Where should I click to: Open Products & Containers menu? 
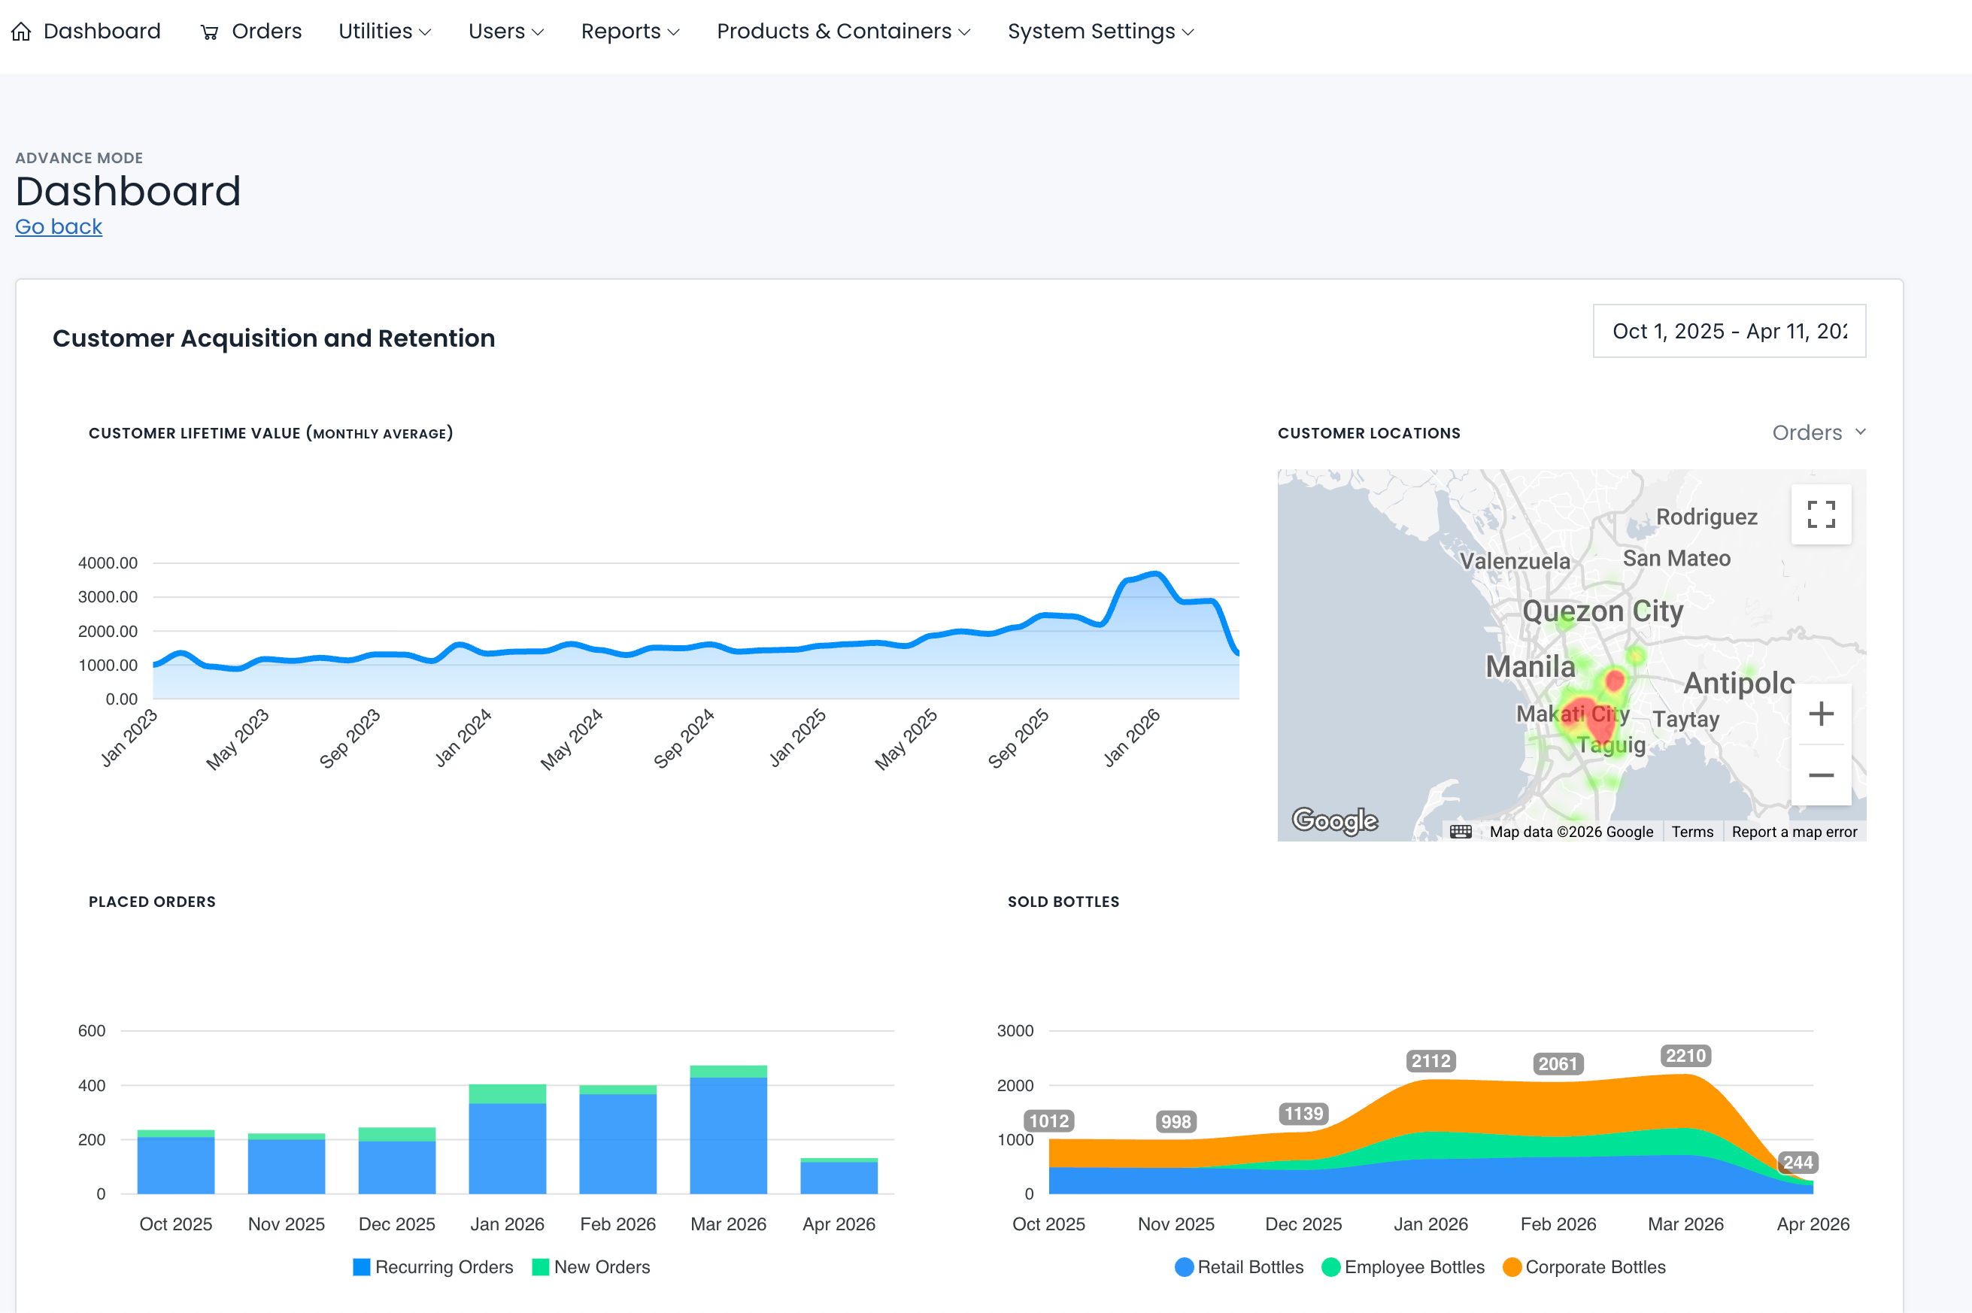click(x=843, y=32)
